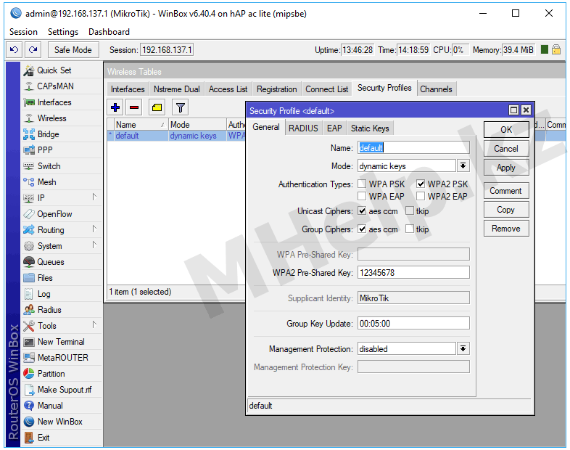Open Switch in sidebar

coord(62,166)
